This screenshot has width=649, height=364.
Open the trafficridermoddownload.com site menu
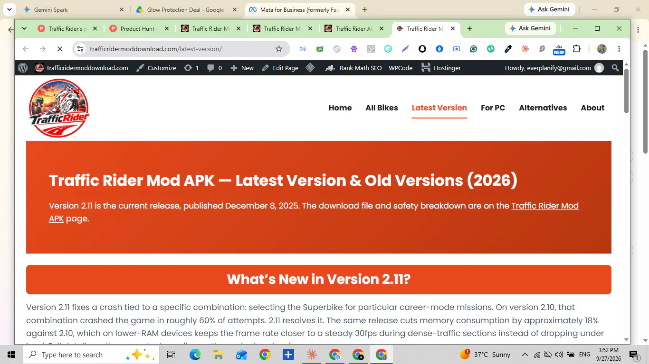coord(81,68)
